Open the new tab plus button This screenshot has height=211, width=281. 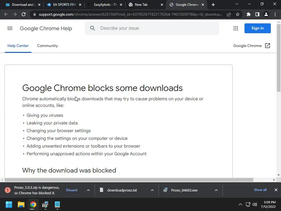tap(213, 5)
